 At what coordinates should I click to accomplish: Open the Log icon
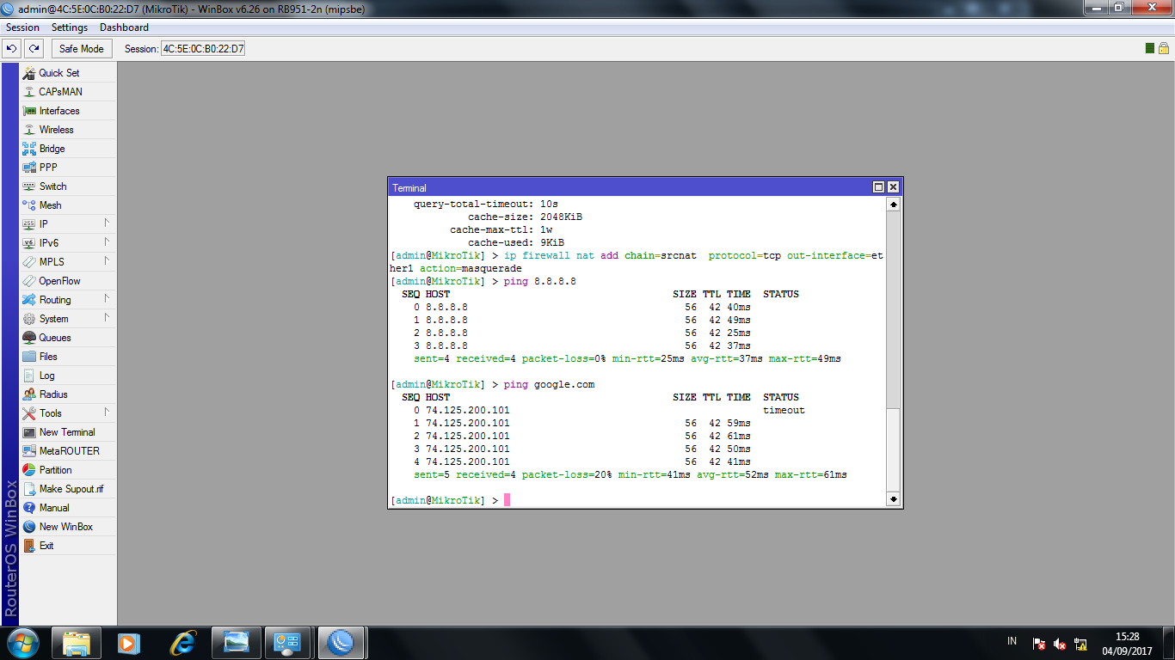click(x=29, y=376)
